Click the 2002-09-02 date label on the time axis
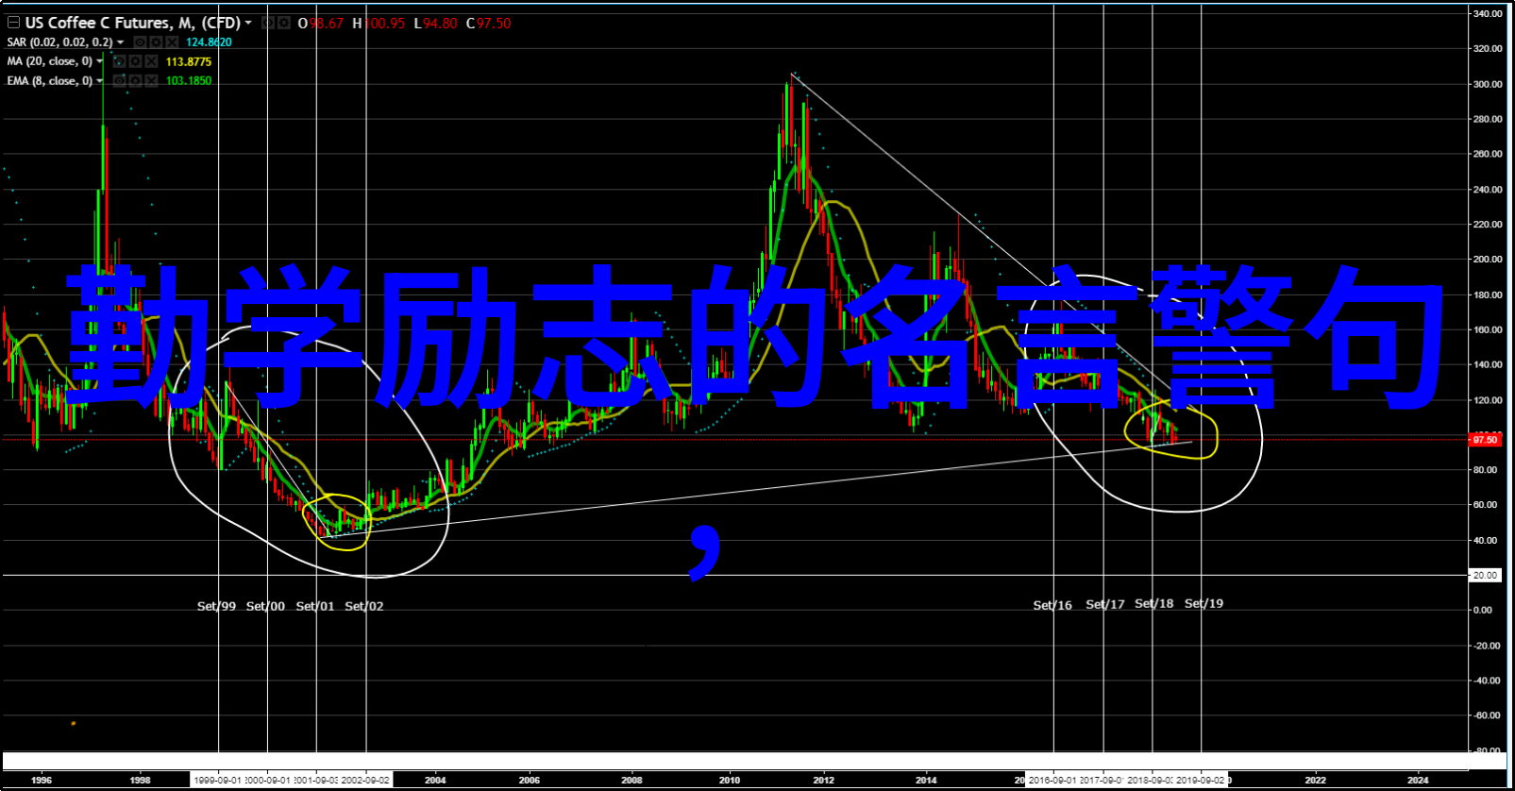 coord(365,781)
